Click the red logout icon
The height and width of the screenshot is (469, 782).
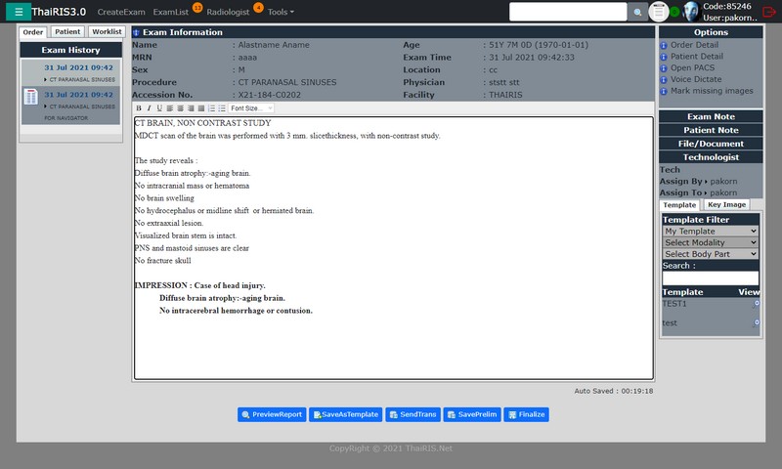(x=768, y=12)
